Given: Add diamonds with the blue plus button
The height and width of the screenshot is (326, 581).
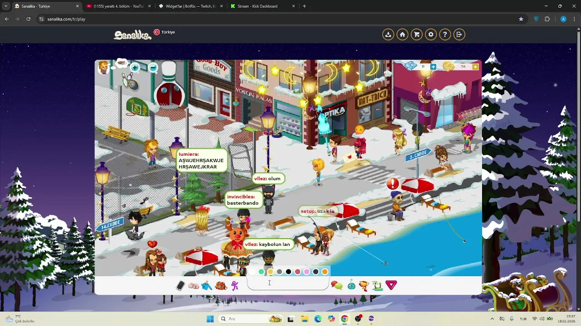Looking at the screenshot, I should point(433,67).
